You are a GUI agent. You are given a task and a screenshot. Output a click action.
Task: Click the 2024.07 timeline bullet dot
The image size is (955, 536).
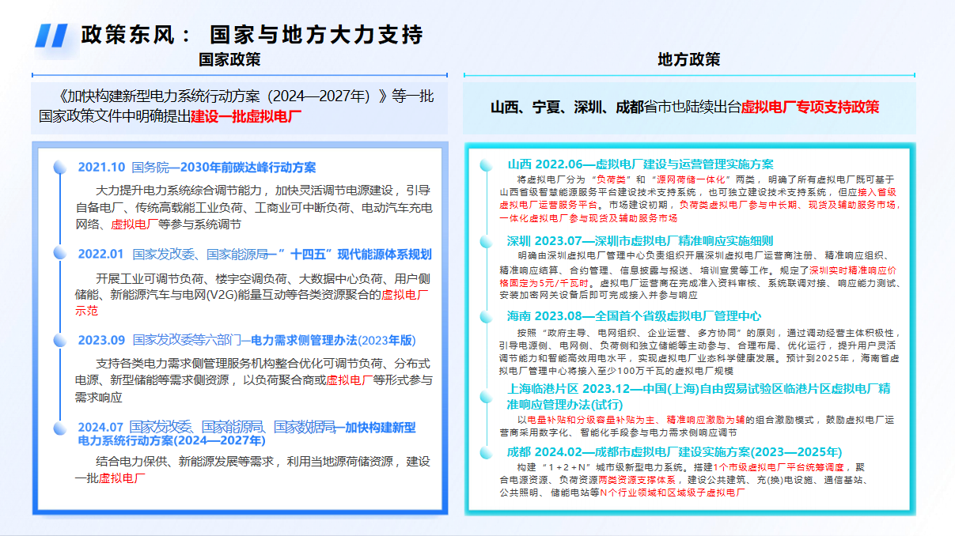pos(59,428)
